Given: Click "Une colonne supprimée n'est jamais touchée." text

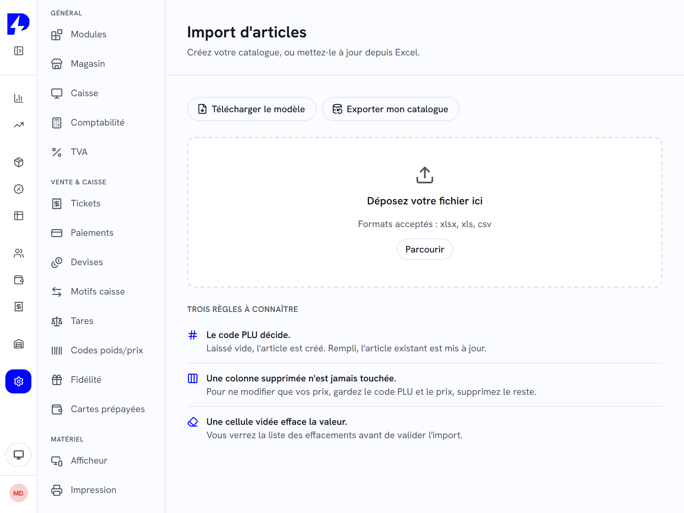Looking at the screenshot, I should pos(301,378).
